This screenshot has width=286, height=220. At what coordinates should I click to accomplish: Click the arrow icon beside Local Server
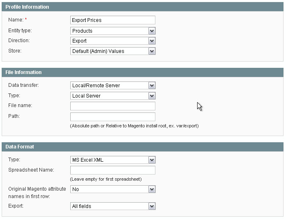pyautogui.click(x=152, y=96)
